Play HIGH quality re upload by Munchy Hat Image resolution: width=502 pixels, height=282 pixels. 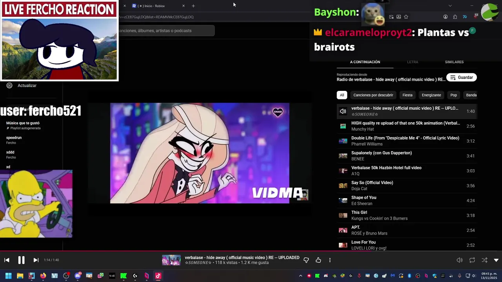(407, 126)
